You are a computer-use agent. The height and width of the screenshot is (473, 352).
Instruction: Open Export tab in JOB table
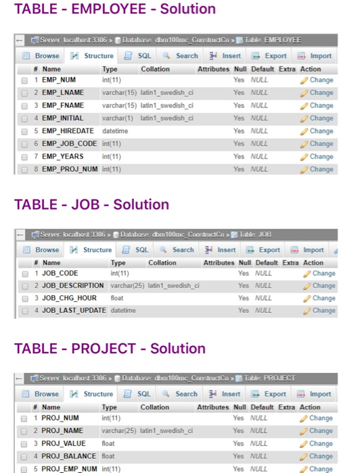[x=263, y=250]
